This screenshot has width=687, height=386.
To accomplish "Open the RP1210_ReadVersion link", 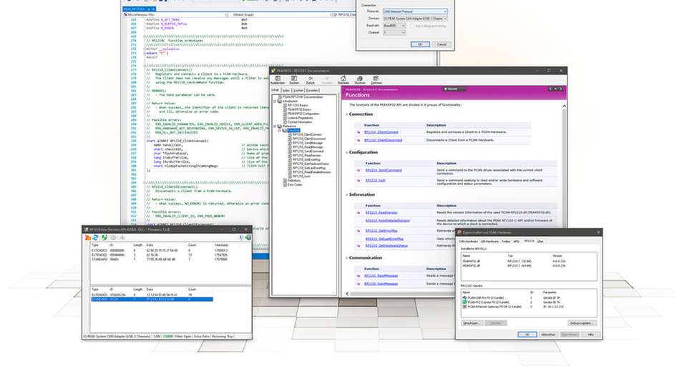I will [x=381, y=213].
